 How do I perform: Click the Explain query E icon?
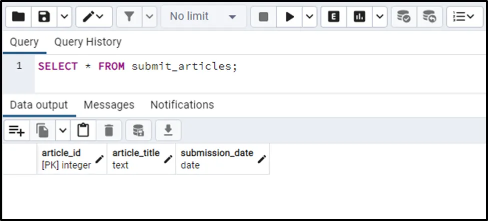(x=333, y=16)
